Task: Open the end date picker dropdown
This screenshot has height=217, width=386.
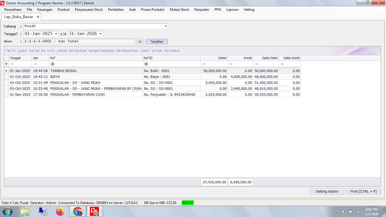Action: click(100, 34)
